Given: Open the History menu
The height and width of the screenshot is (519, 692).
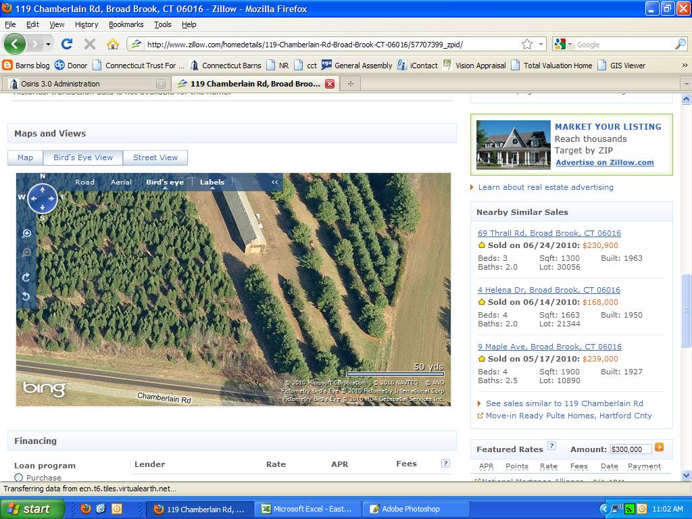Looking at the screenshot, I should (86, 24).
